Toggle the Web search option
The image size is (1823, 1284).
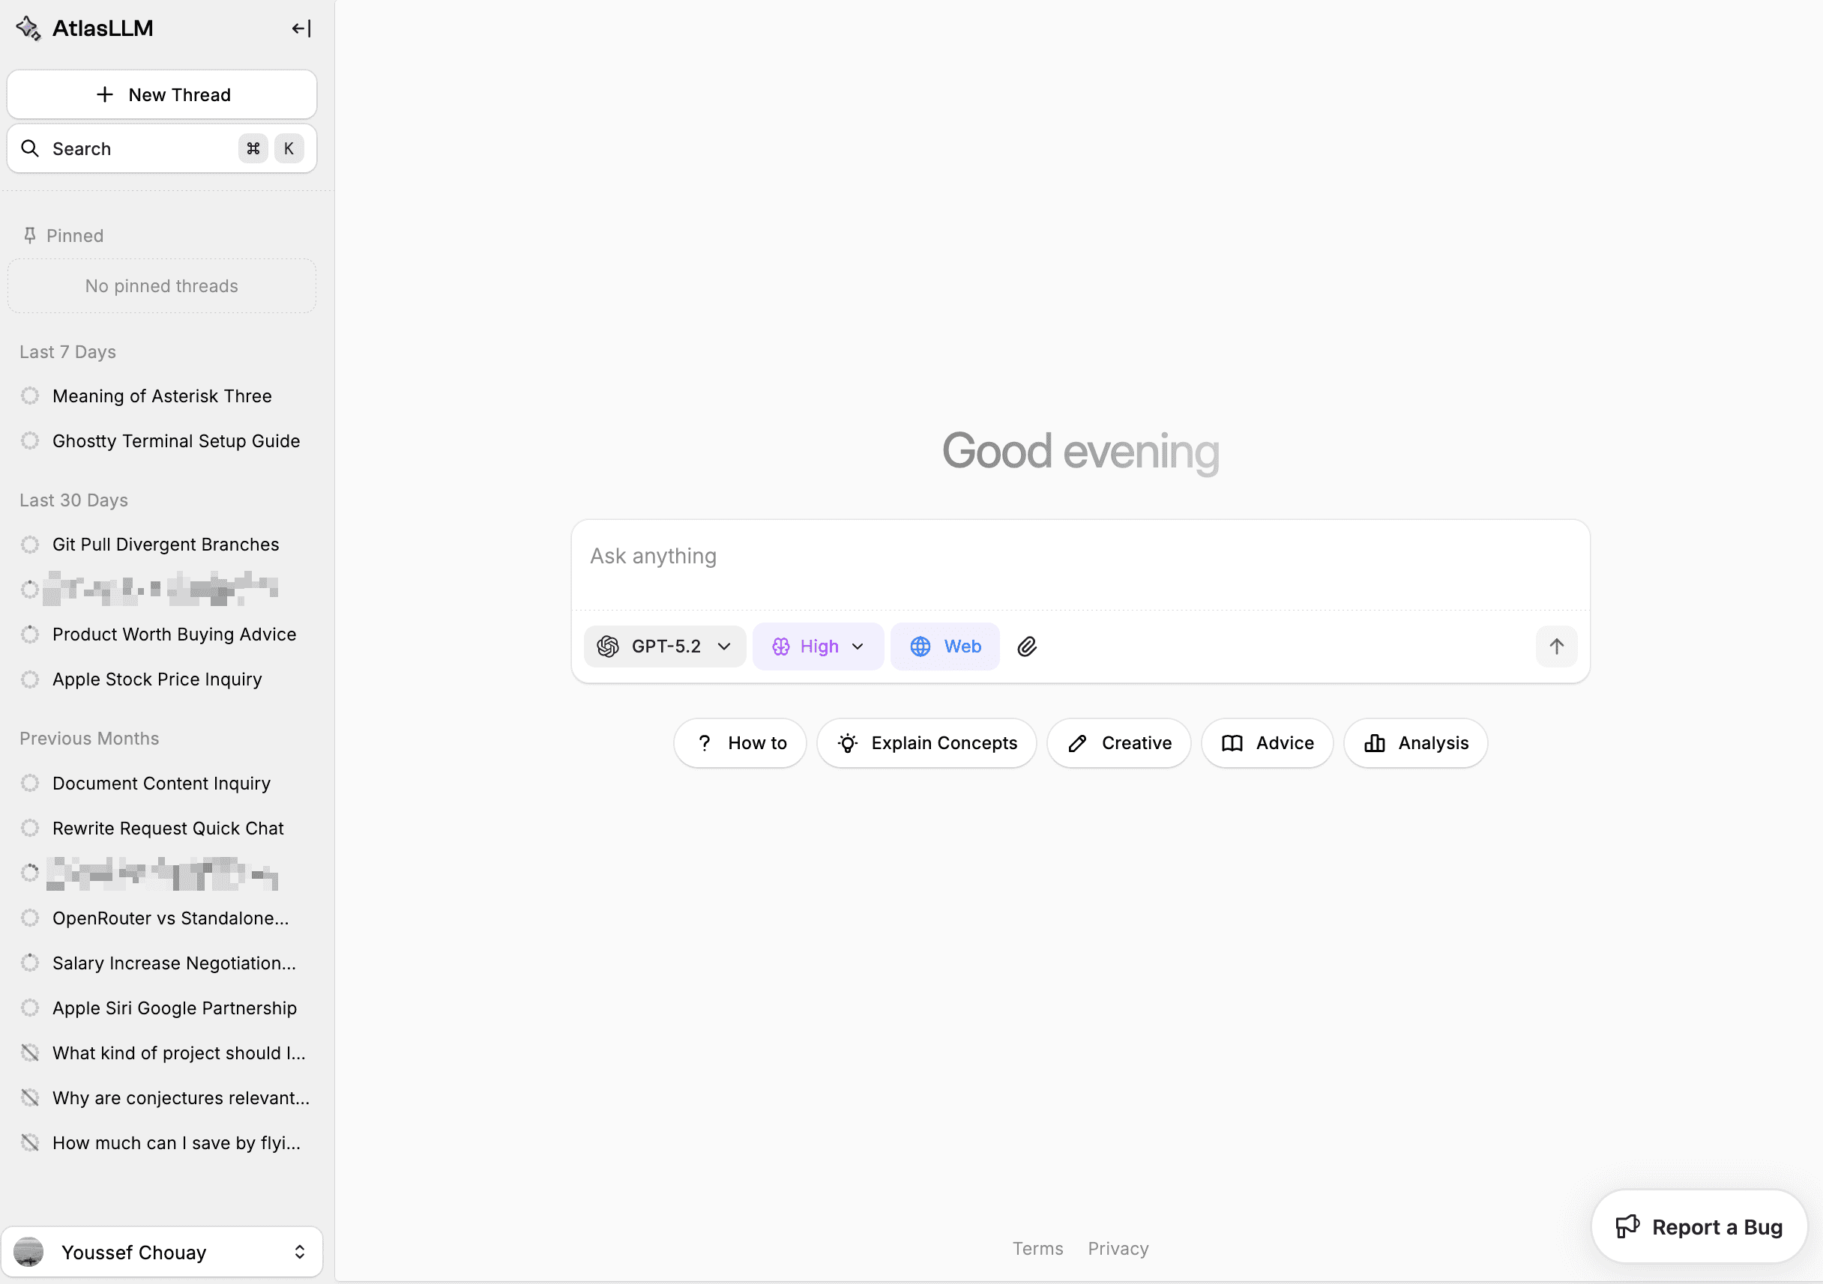(x=944, y=646)
